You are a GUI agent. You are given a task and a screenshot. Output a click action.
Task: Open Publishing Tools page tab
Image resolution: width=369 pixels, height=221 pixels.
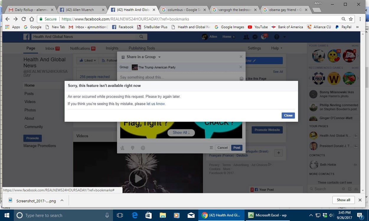142,48
